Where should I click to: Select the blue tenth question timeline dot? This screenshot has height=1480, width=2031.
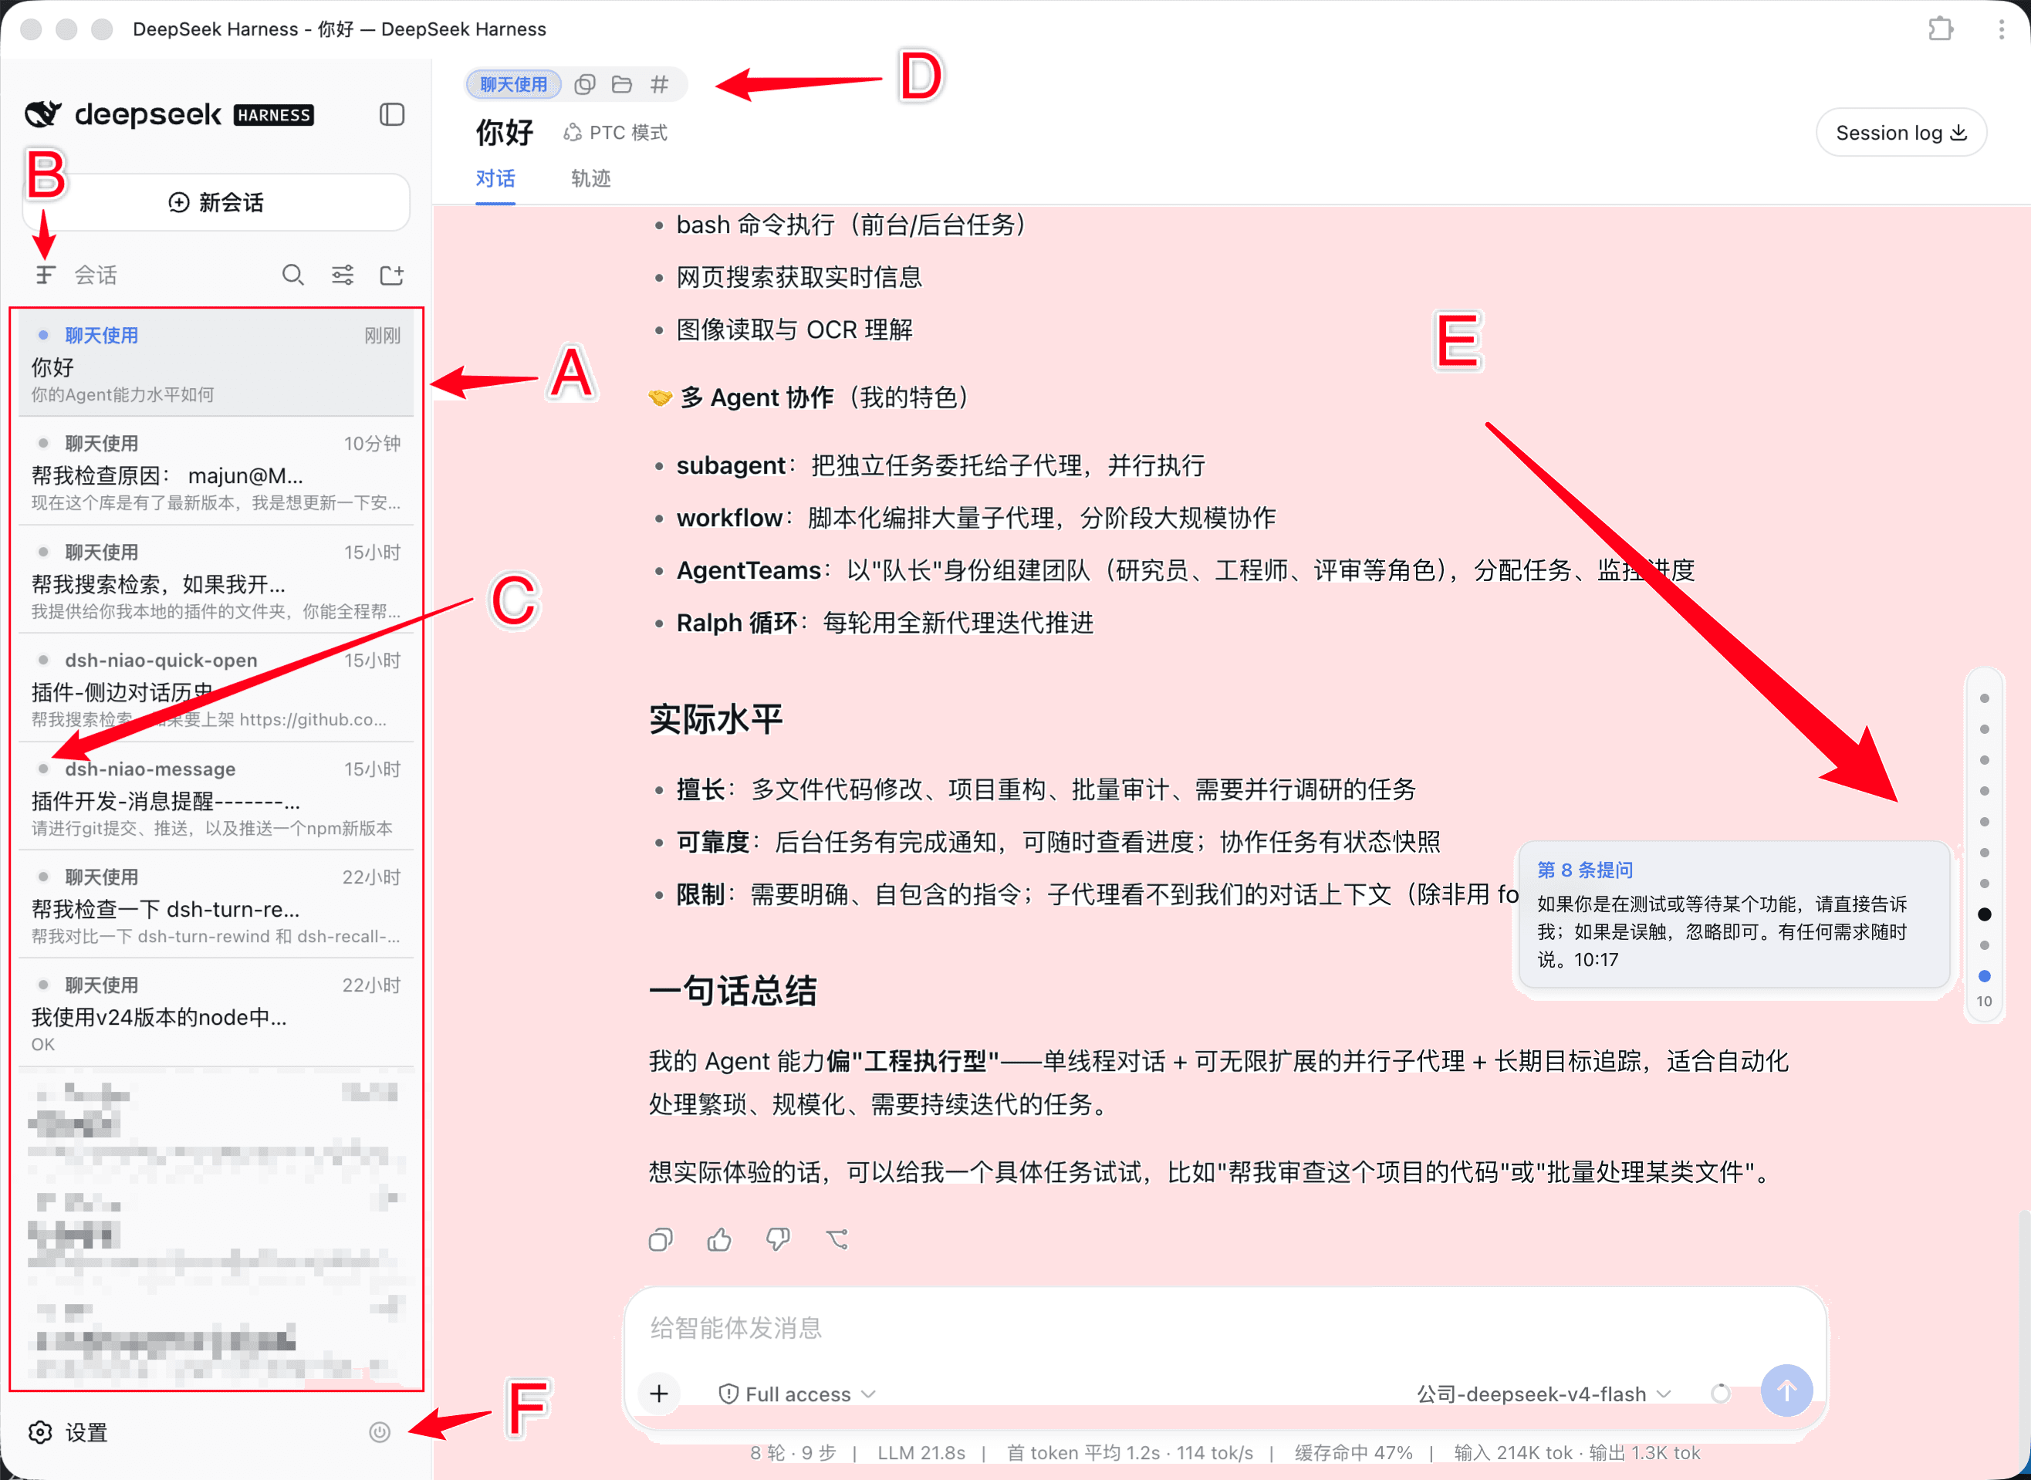click(1985, 977)
